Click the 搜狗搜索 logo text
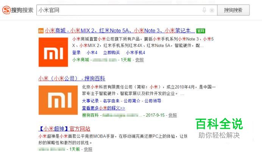The image size is (262, 152). [22, 10]
